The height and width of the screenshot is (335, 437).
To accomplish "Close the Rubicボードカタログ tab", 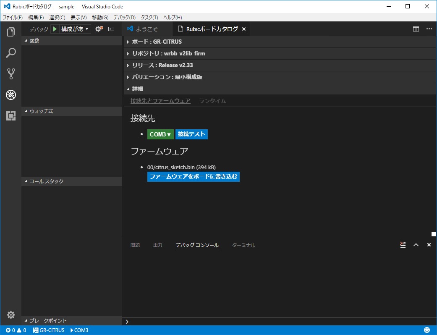I will click(244, 29).
